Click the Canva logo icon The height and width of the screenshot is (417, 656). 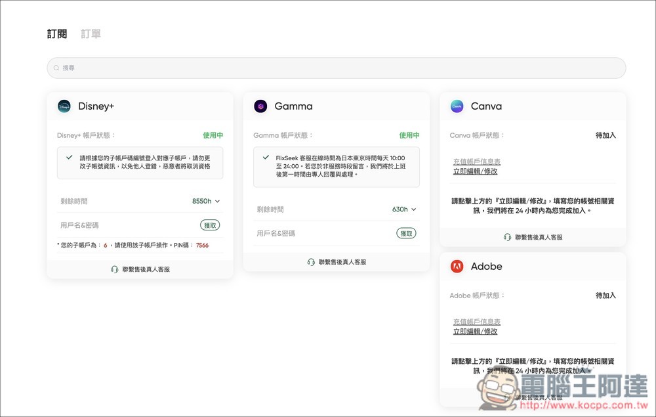click(457, 106)
